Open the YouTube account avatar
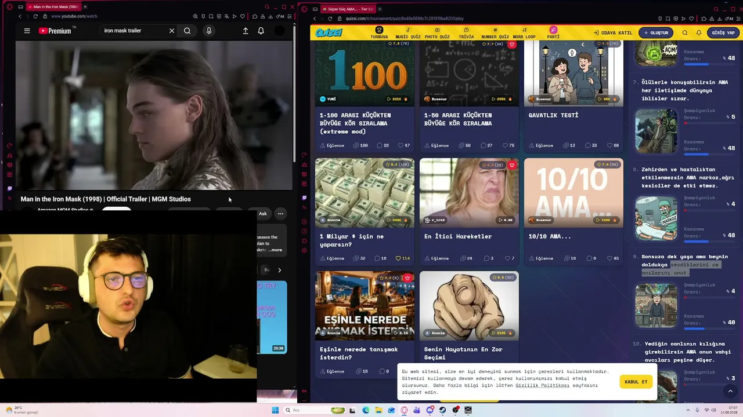Screen dimensions: 743x417 pyautogui.click(x=280, y=31)
